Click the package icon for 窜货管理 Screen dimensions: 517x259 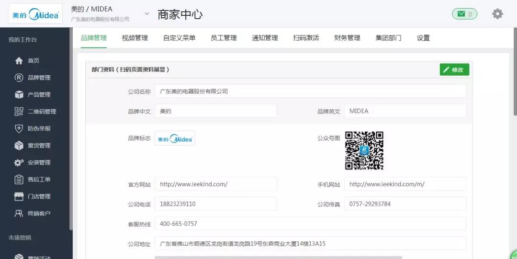pos(19,146)
